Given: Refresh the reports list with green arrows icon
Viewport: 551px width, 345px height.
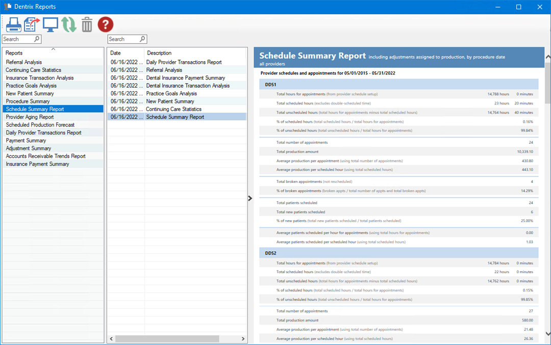Looking at the screenshot, I should tap(68, 24).
